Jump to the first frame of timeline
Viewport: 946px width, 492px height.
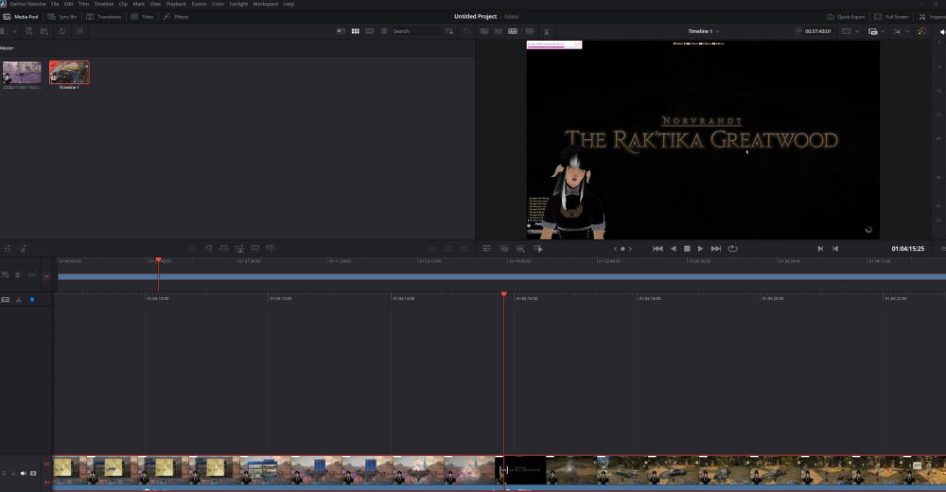657,248
